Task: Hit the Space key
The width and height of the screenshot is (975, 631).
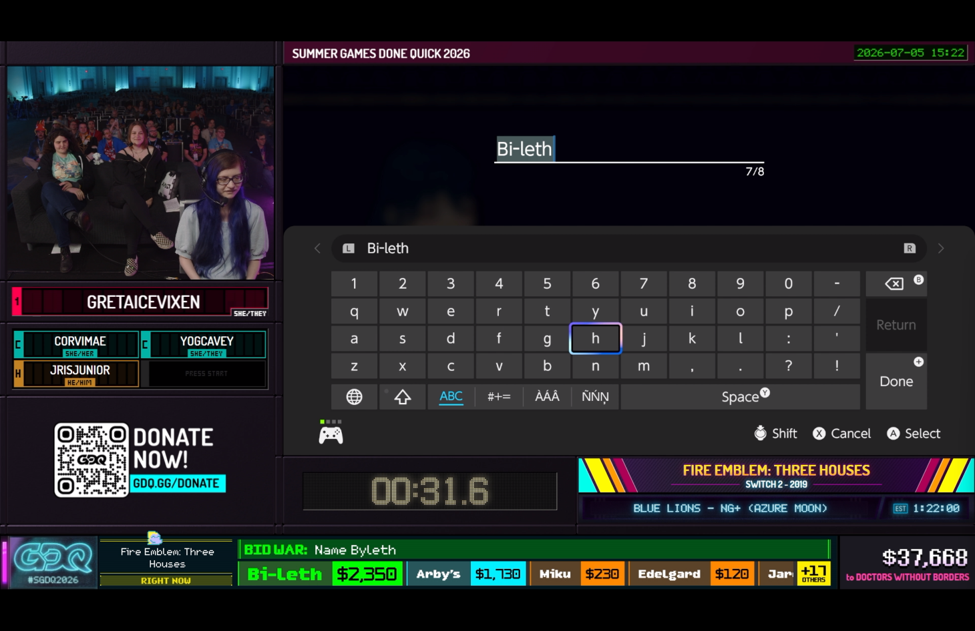Action: 741,396
